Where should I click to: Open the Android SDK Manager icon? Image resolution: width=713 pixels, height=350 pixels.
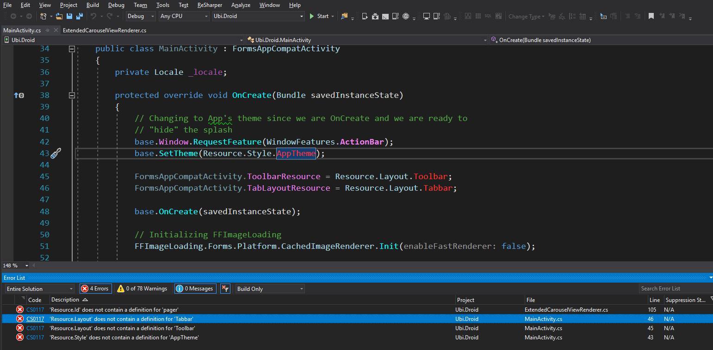click(375, 16)
